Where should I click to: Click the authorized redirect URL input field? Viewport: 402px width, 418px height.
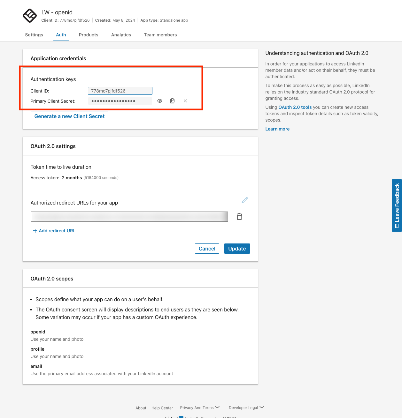(129, 217)
